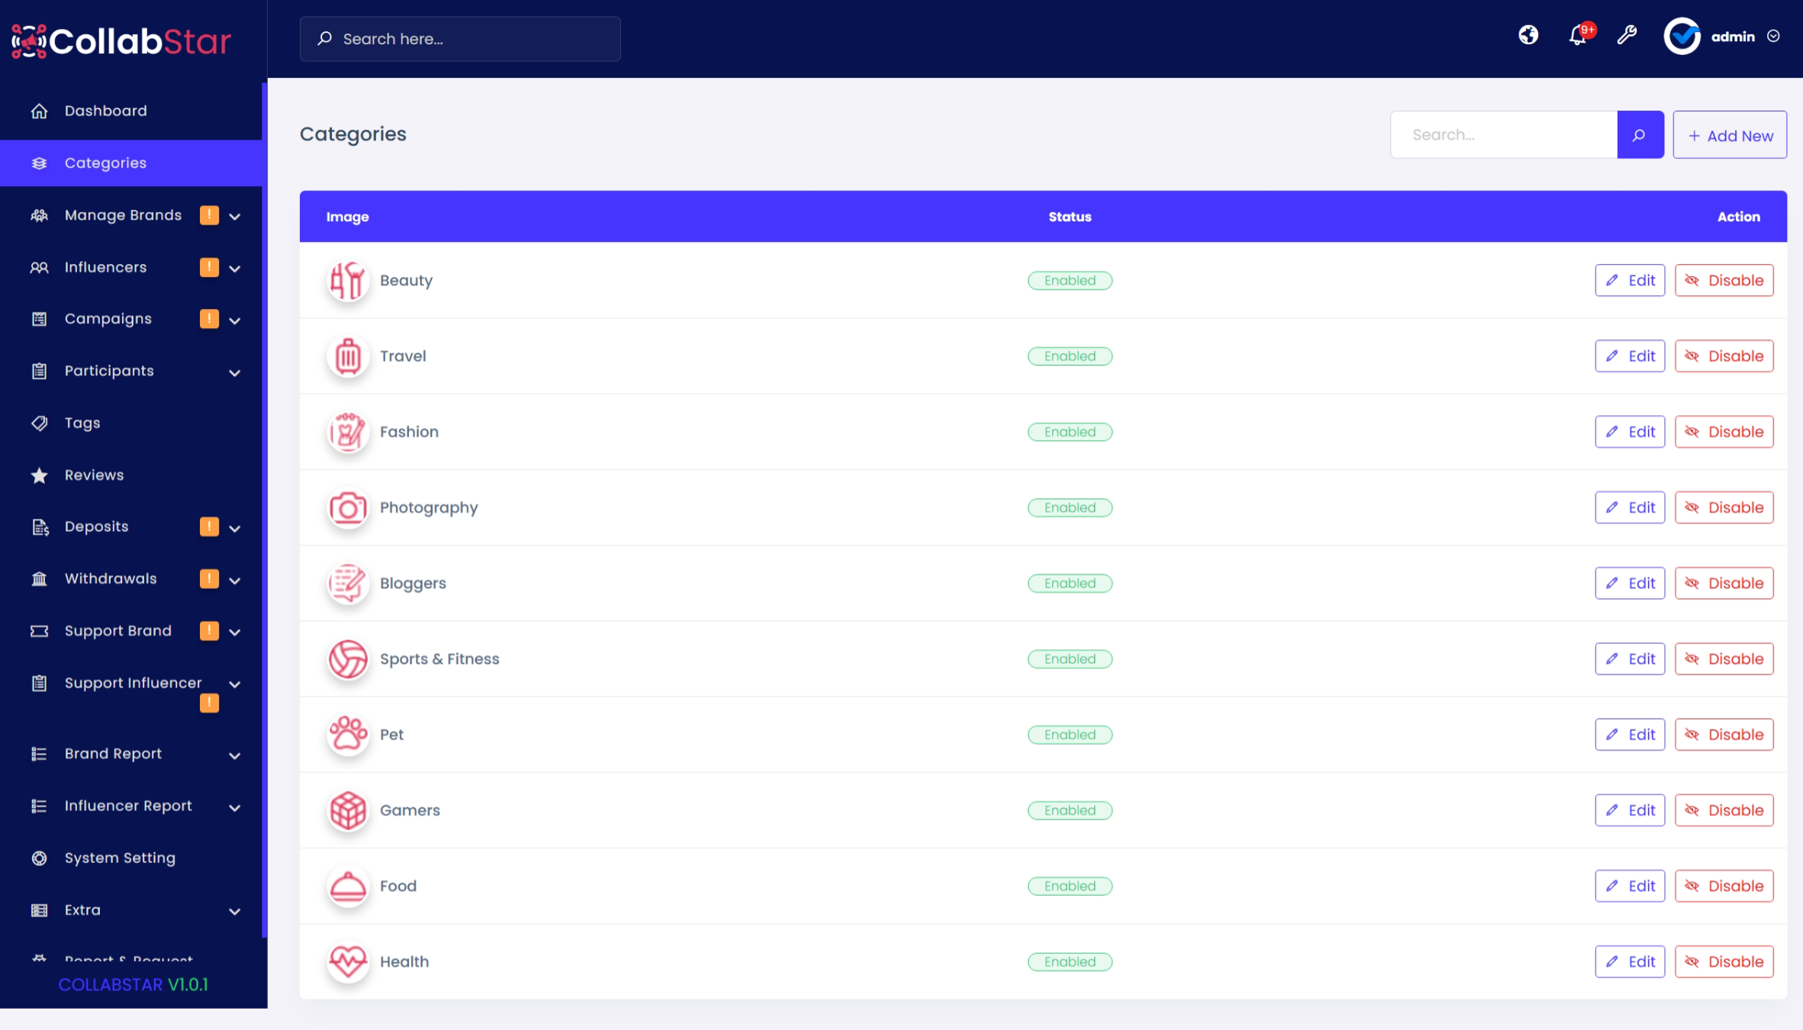The image size is (1803, 1030).
Task: Disable the Gamers category
Action: pyautogui.click(x=1724, y=810)
